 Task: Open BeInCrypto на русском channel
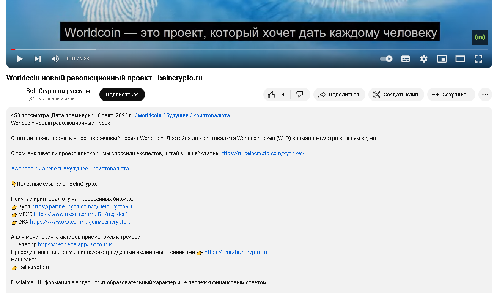pyautogui.click(x=58, y=91)
